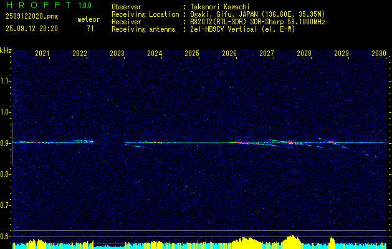Click the Receiving antenna label
Screen dimensions: 392x249
[x=143, y=29]
